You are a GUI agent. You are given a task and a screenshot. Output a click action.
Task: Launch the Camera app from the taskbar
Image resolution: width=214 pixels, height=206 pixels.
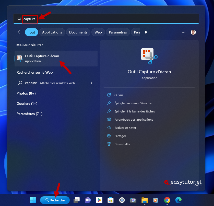click(133, 200)
